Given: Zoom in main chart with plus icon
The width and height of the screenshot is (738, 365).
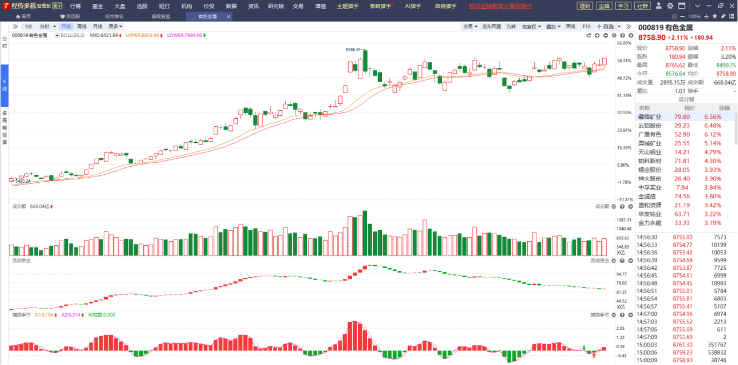Looking at the screenshot, I should pyautogui.click(x=597, y=35).
